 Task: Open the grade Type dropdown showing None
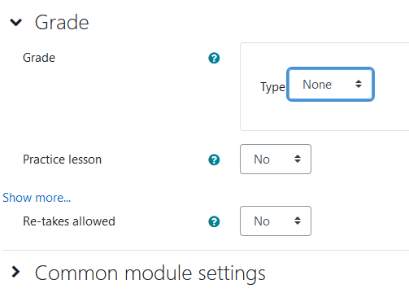click(x=330, y=85)
